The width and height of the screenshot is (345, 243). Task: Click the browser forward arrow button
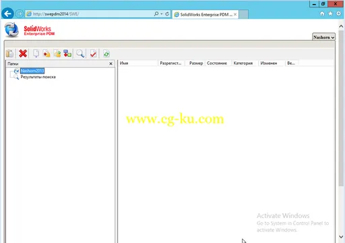(x=20, y=14)
